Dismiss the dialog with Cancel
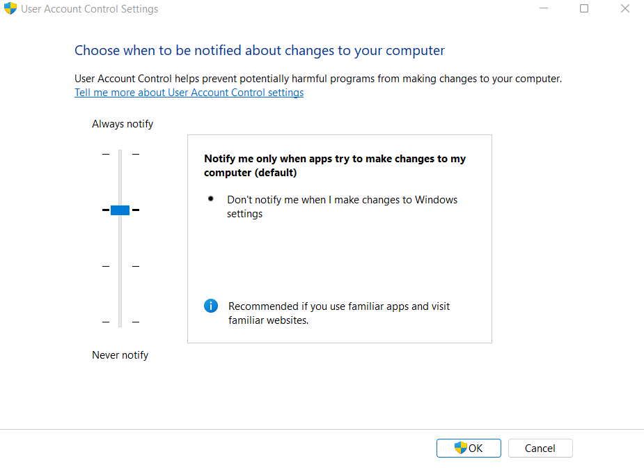The height and width of the screenshot is (468, 644). [540, 448]
